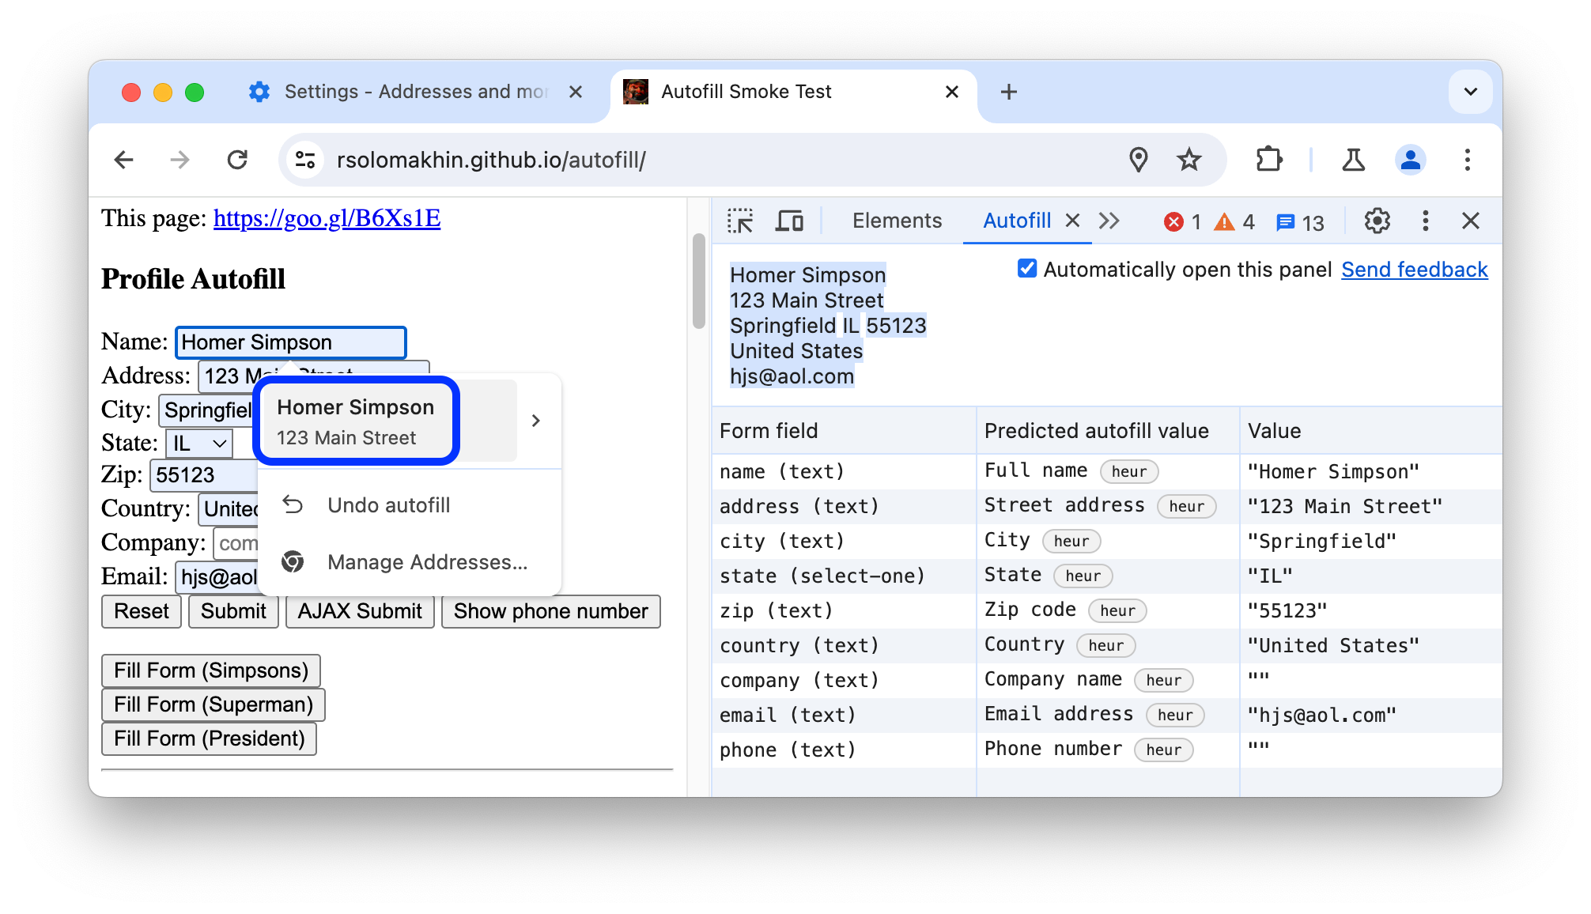Screen dimensions: 1591x914
Task: Click the close DevTools panel icon
Action: tap(1473, 220)
